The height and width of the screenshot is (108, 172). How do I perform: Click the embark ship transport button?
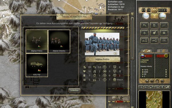pyautogui.click(x=144, y=41)
